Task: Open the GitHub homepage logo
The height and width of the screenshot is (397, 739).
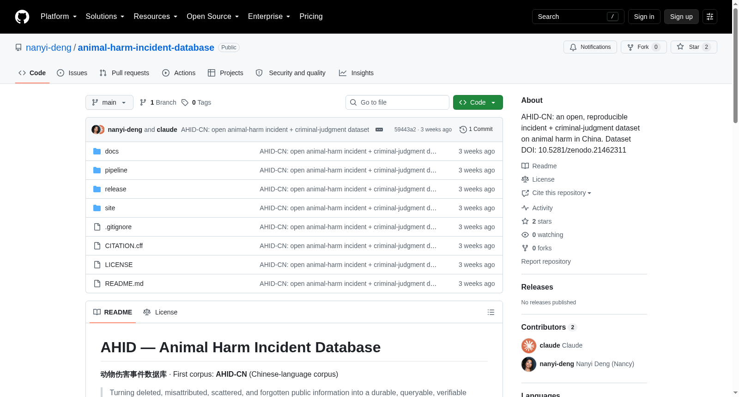Action: coord(22,17)
